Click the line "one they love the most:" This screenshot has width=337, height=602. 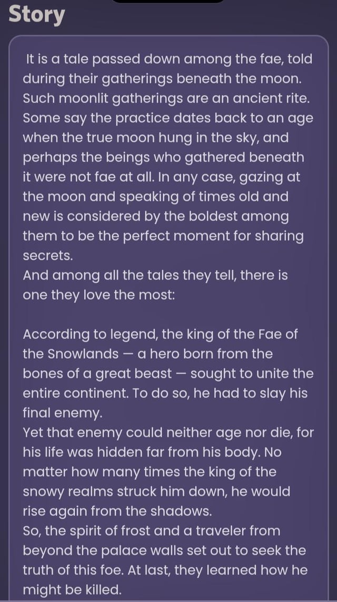98,295
